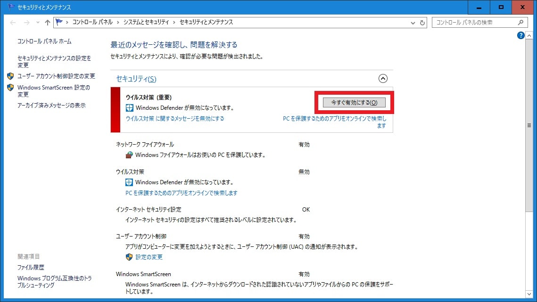Click セキュリティとメンテナンス breadcrumb item
Image resolution: width=537 pixels, height=302 pixels.
pos(206,22)
